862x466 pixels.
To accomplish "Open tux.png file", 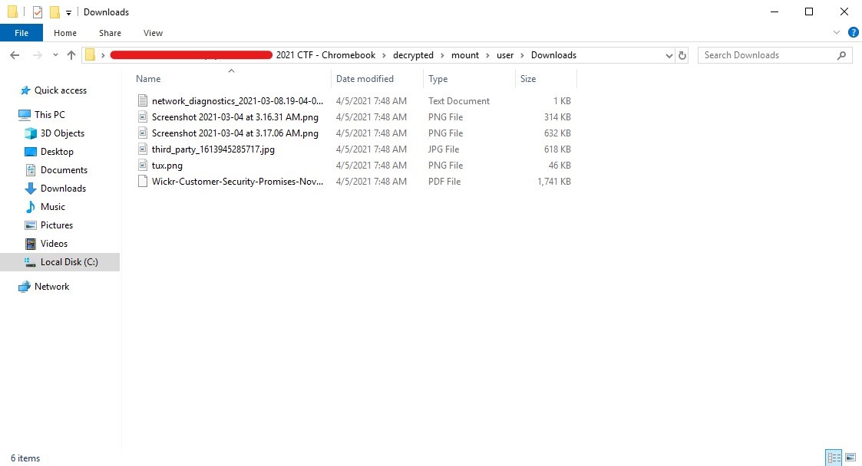I will [x=167, y=166].
